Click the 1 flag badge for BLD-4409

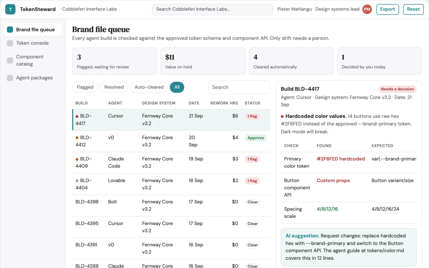point(252,159)
